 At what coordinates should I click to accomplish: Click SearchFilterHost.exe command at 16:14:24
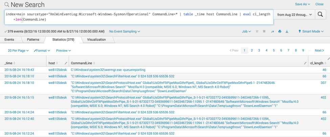[123, 112]
